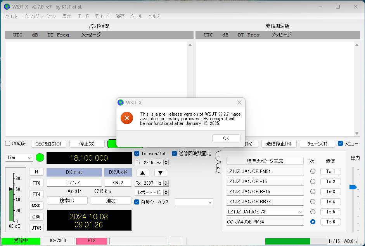Click the CQ JA4JOE PM54 message field

(x=265, y=222)
